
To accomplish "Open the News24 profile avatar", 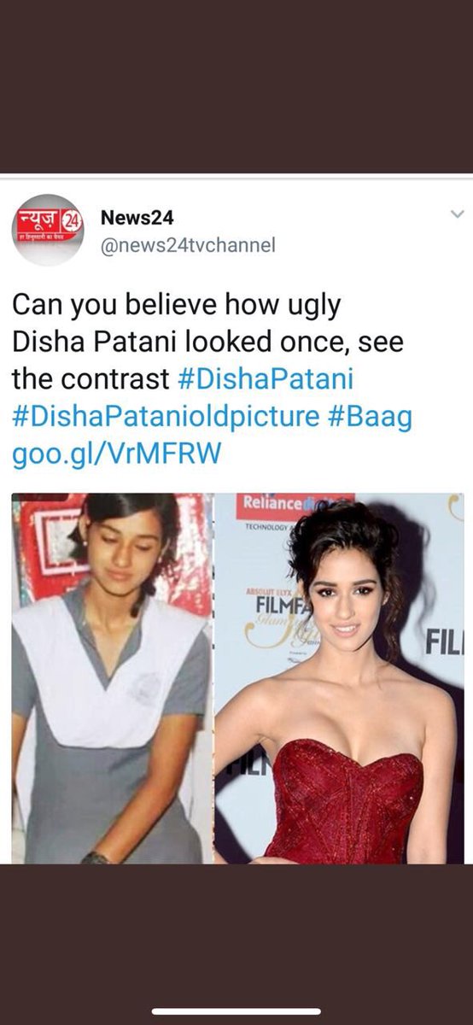I will [x=48, y=228].
